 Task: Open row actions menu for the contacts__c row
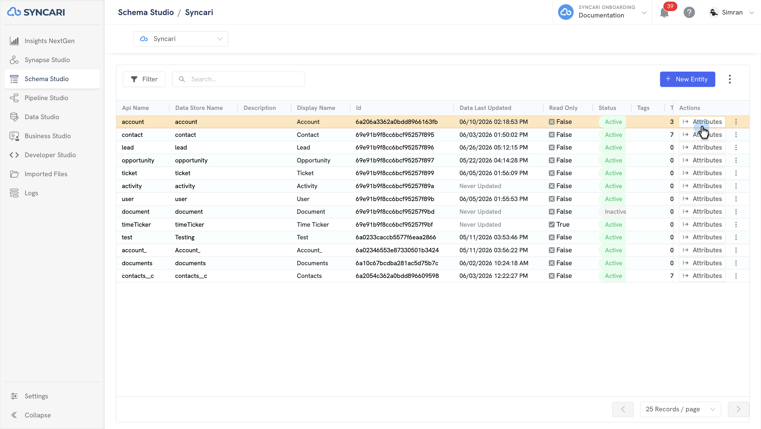coord(736,276)
